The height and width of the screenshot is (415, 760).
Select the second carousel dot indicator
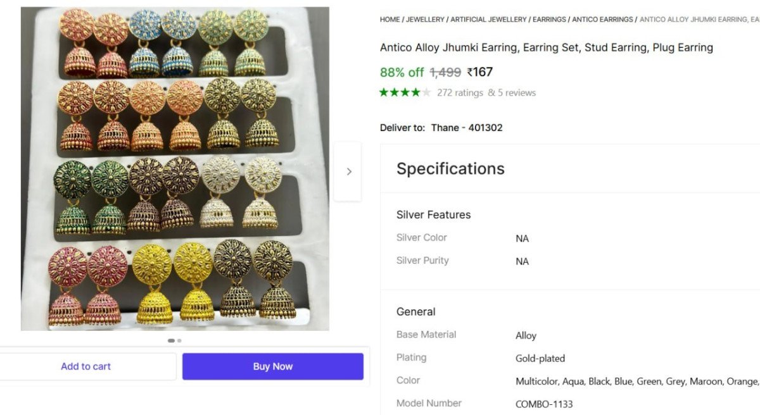(180, 340)
